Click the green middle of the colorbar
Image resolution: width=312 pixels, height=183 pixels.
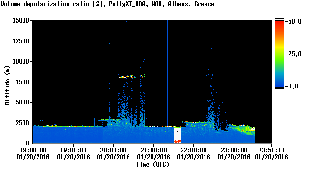click(x=280, y=57)
